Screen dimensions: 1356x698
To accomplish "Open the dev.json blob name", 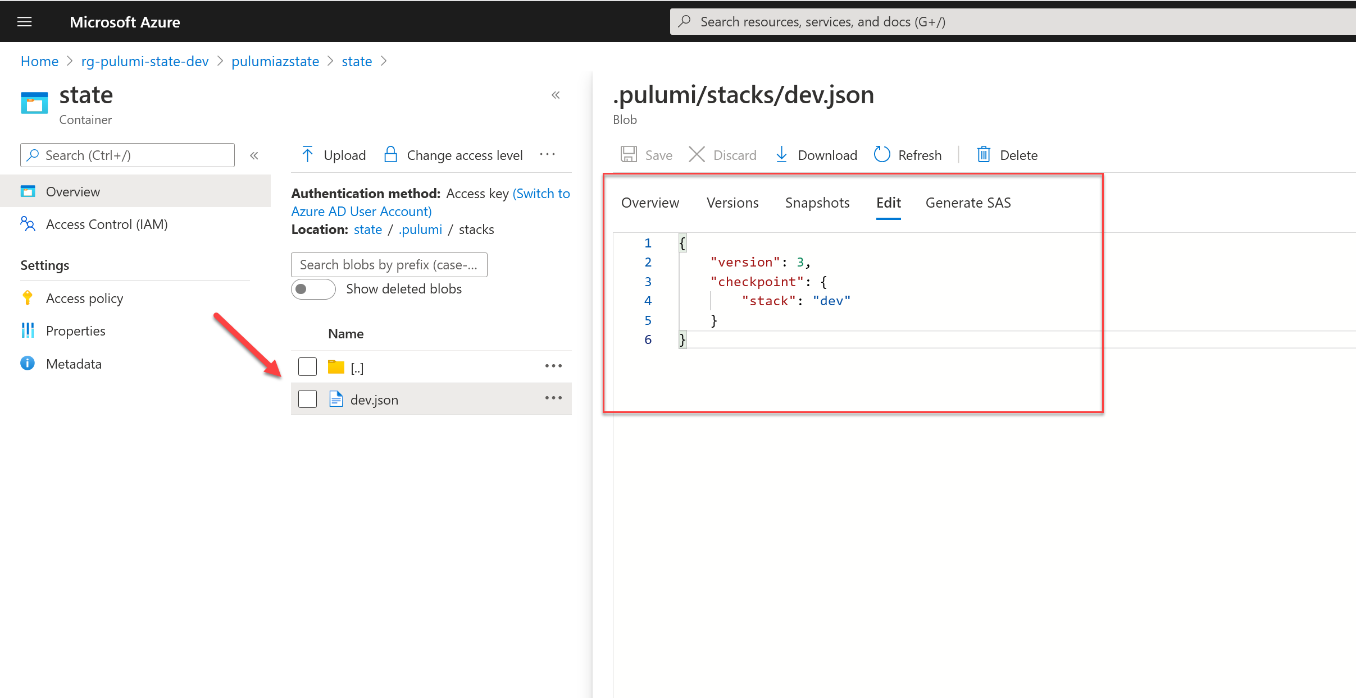I will (x=374, y=400).
